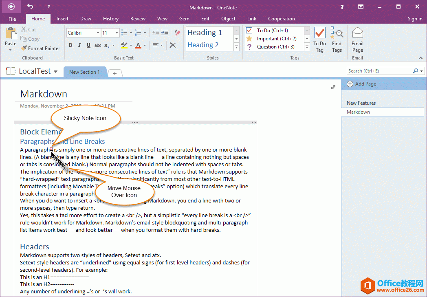Apply a numbered list
The width and height of the screenshot is (427, 297).
tap(139, 33)
